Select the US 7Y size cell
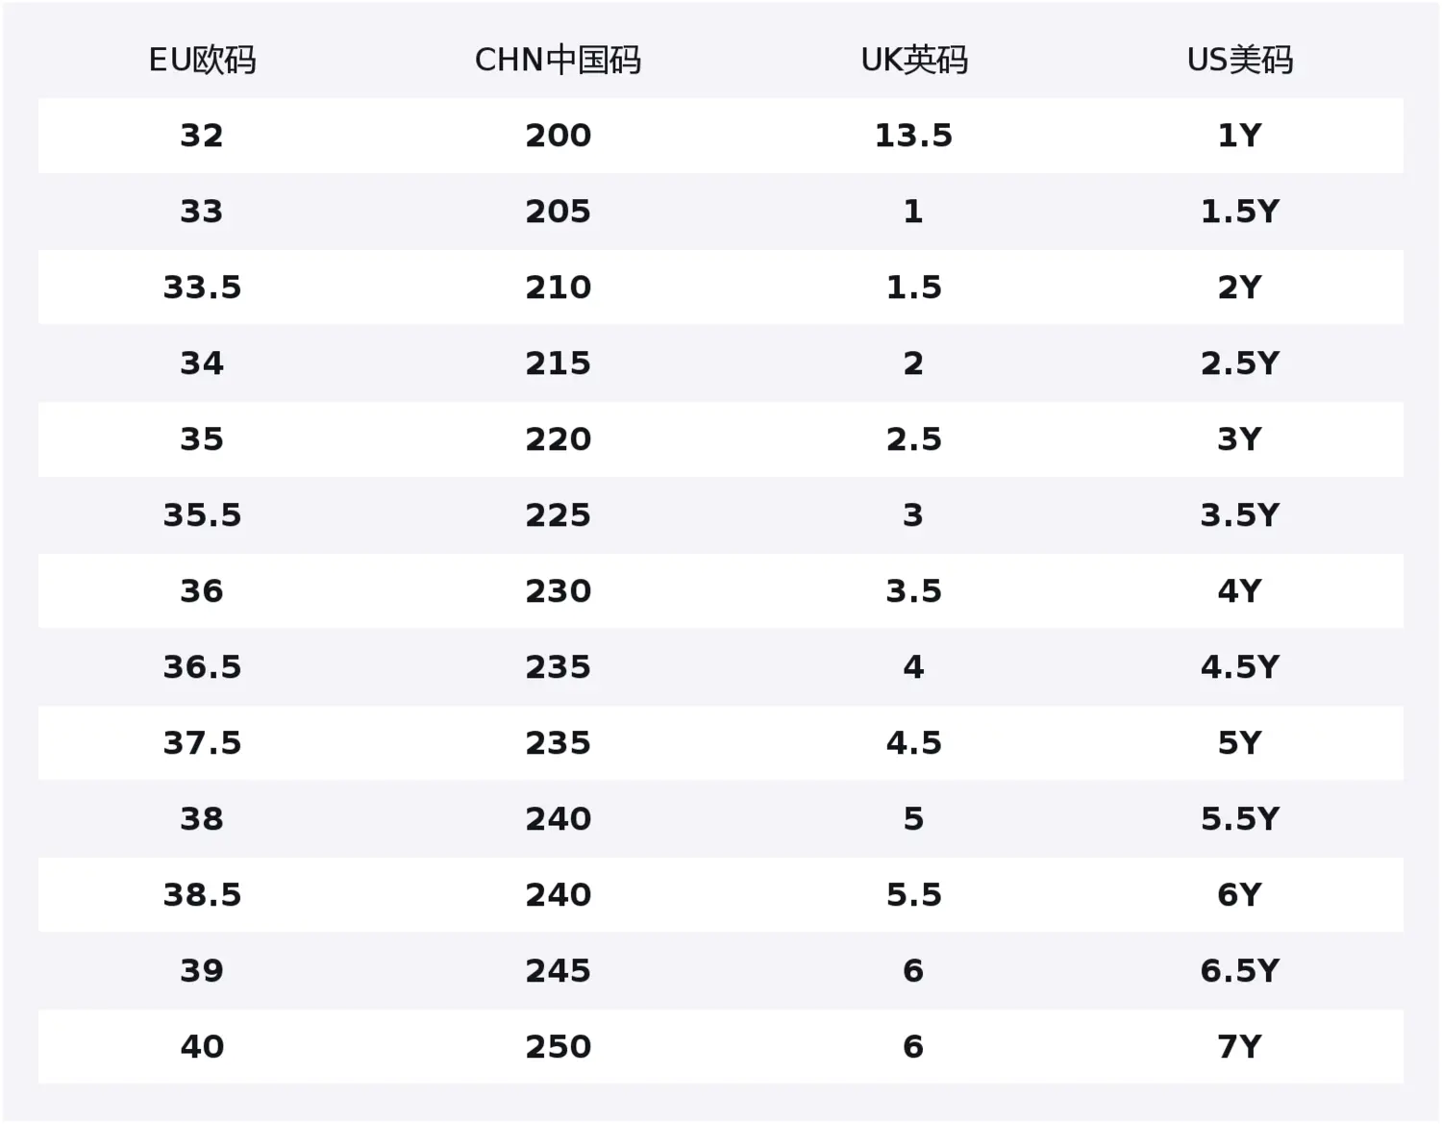 [x=1239, y=1047]
